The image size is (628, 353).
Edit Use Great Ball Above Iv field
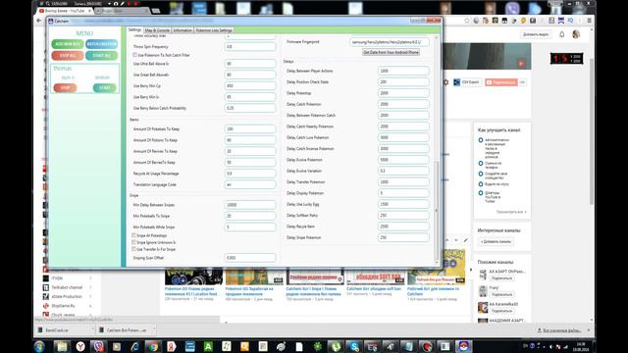tap(250, 75)
